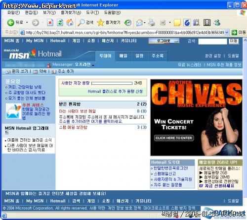Viewport: 247px width, 220px height.
Task: Open the 보기(V) menu
Action: pos(49,12)
